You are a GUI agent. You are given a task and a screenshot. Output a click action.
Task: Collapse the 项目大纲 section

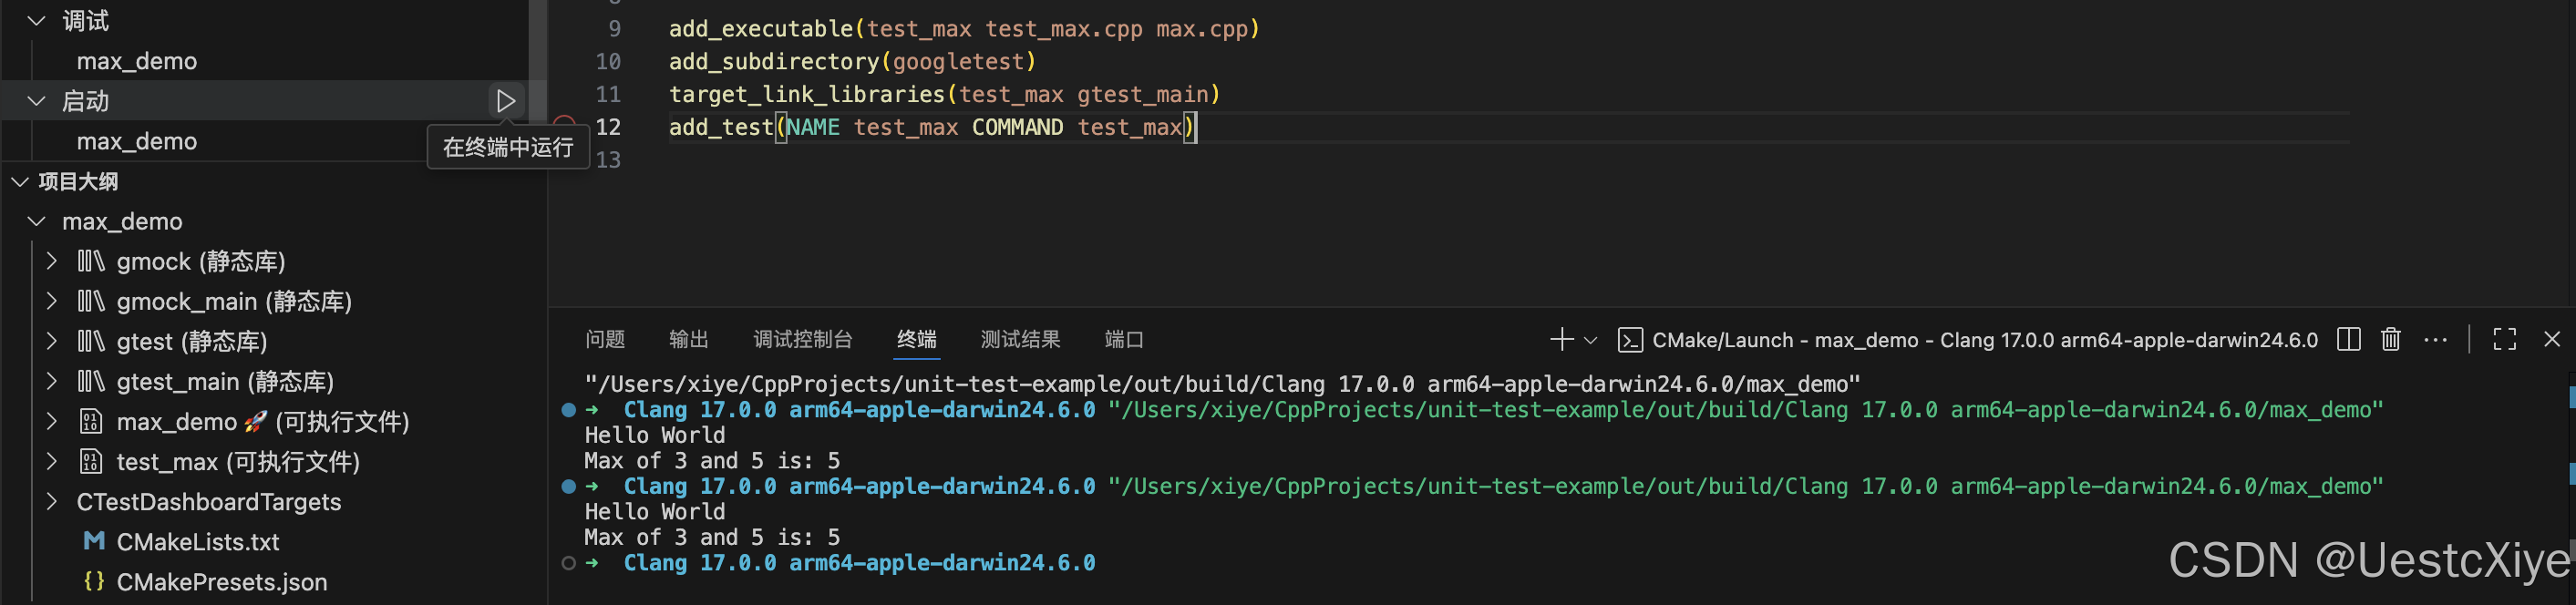click(x=19, y=181)
